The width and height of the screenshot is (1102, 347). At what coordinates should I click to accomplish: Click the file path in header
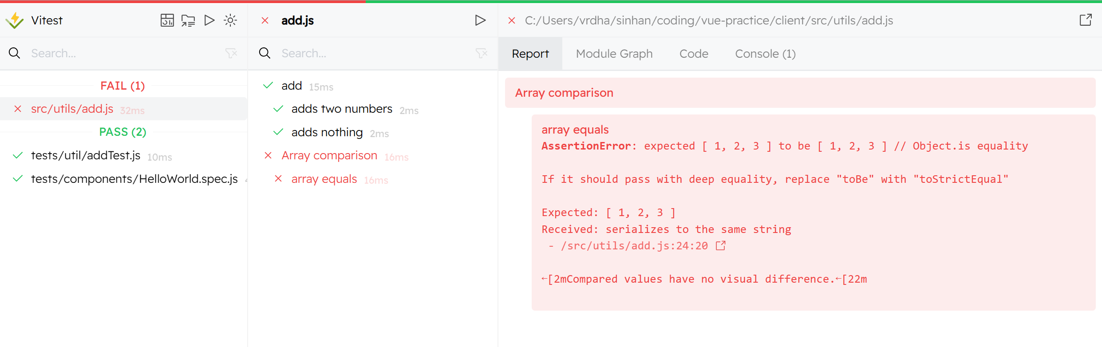click(709, 20)
